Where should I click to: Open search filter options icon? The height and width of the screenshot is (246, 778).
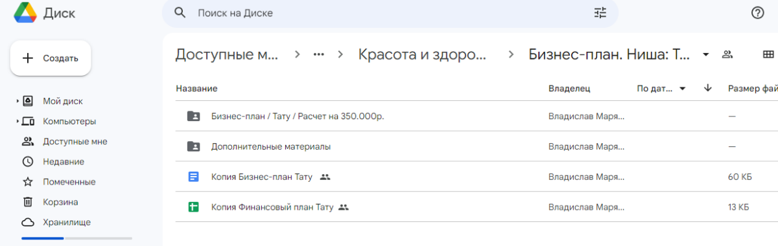click(600, 13)
